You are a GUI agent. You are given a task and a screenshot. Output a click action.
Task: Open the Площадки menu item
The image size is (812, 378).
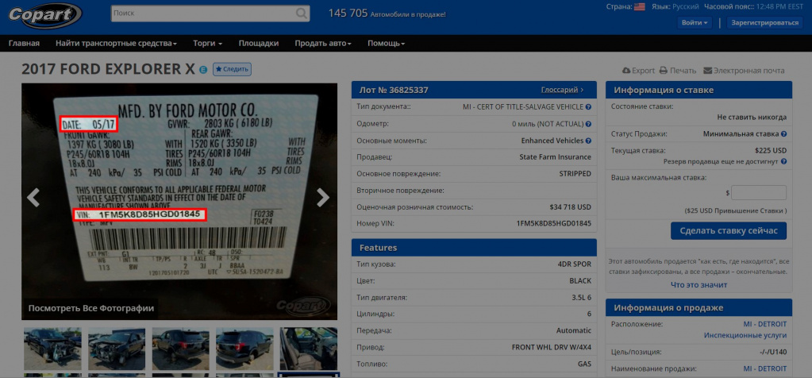tap(259, 44)
